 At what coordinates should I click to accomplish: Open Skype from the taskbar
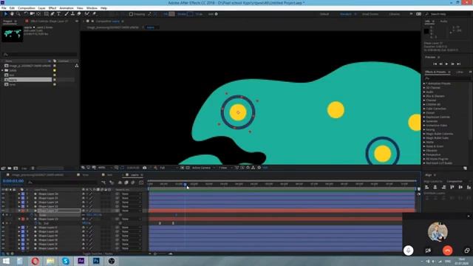66,261
